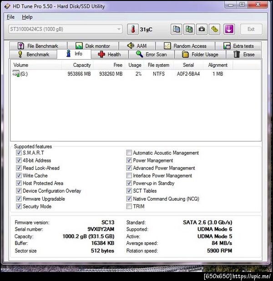Toggle the S.M.A.R.T checkbox
The height and width of the screenshot is (281, 273).
[19, 153]
